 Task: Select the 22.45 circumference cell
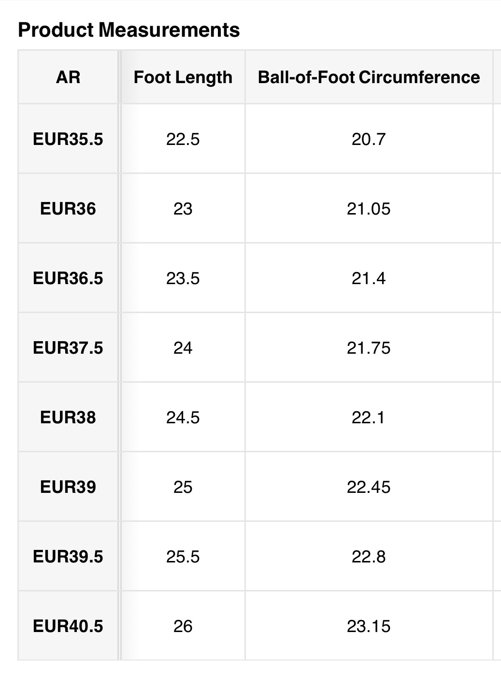(x=369, y=487)
